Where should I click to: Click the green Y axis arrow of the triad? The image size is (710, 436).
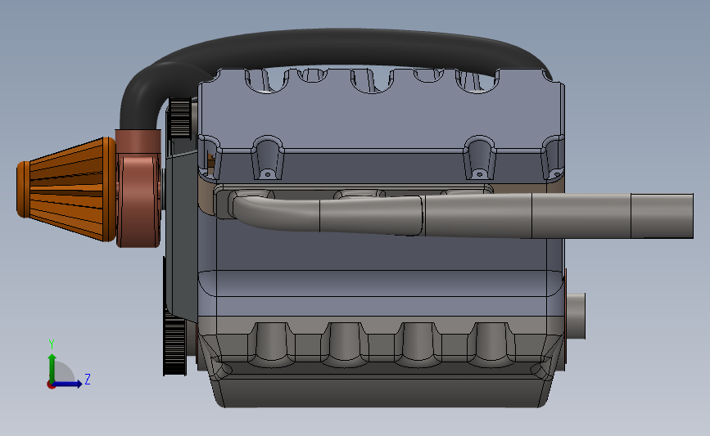[52, 367]
